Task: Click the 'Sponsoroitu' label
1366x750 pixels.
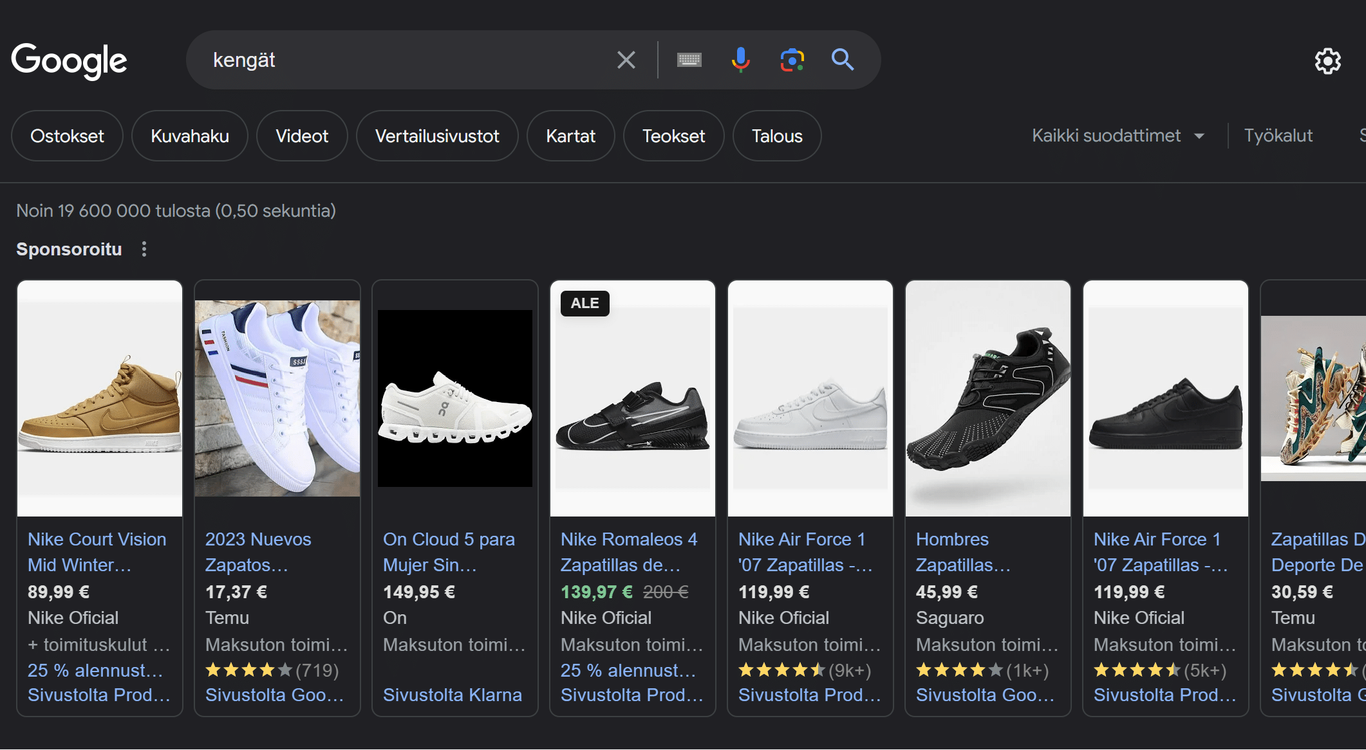Action: pyautogui.click(x=69, y=249)
